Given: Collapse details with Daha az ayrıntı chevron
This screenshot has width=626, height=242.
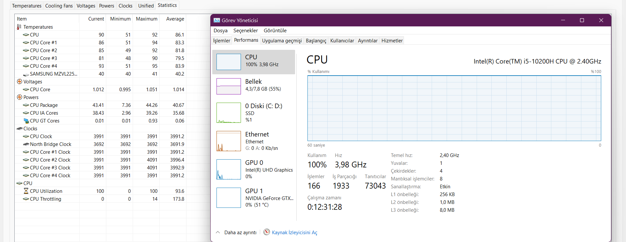Looking at the screenshot, I should tap(218, 232).
